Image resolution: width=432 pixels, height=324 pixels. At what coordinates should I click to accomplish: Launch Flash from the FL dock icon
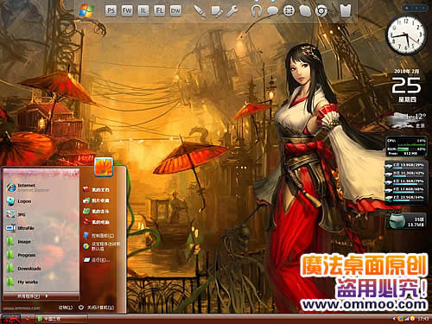click(159, 11)
